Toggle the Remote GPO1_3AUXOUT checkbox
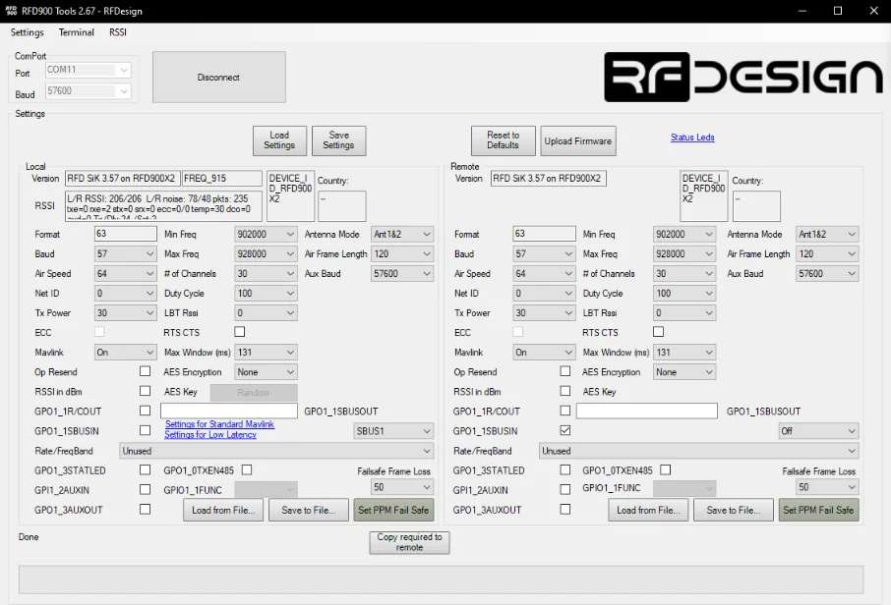The width and height of the screenshot is (891, 605). pyautogui.click(x=564, y=509)
